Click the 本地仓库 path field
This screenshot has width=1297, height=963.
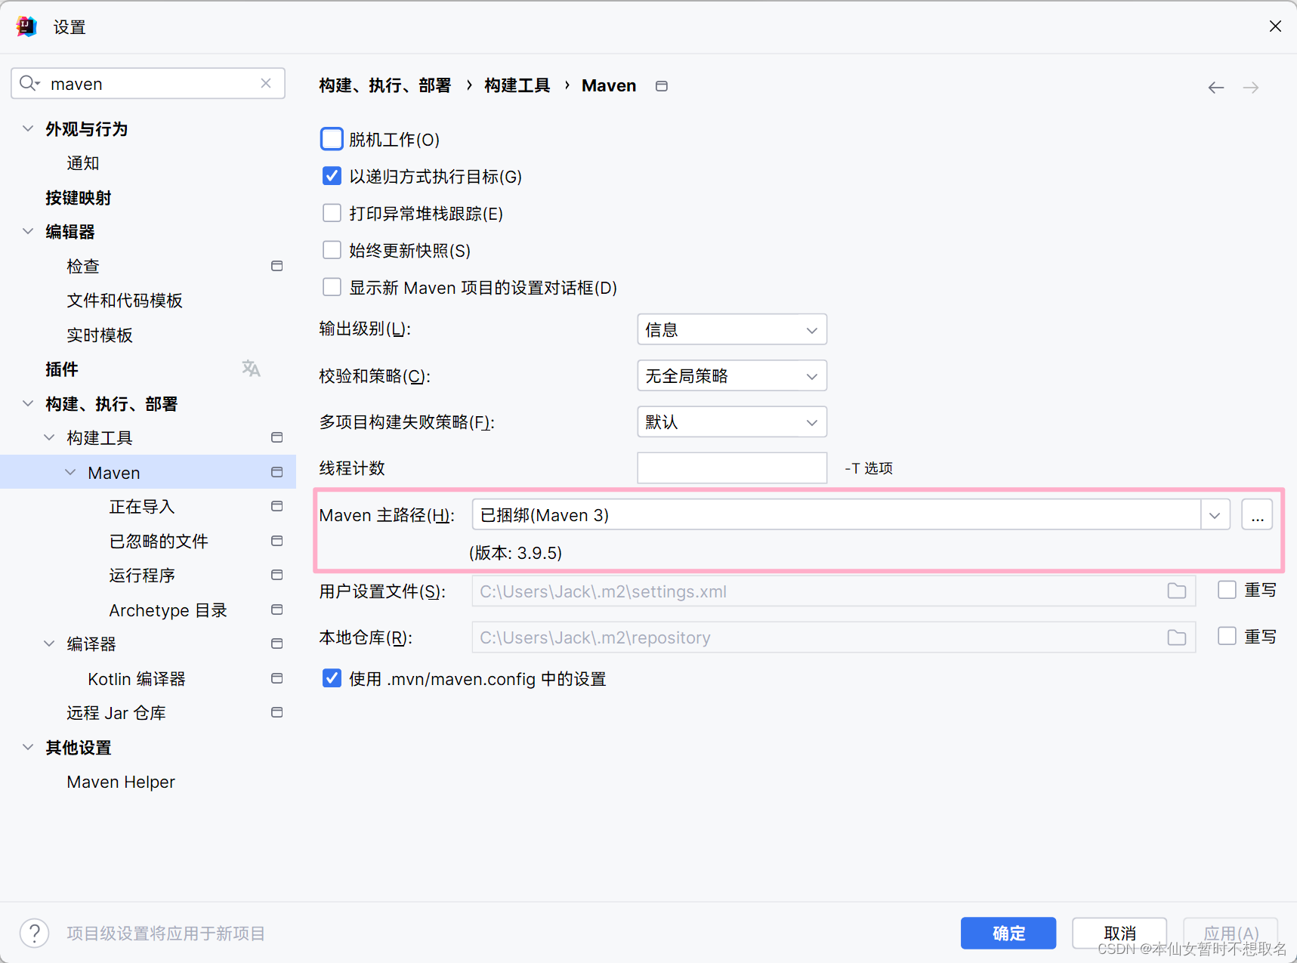pyautogui.click(x=833, y=637)
